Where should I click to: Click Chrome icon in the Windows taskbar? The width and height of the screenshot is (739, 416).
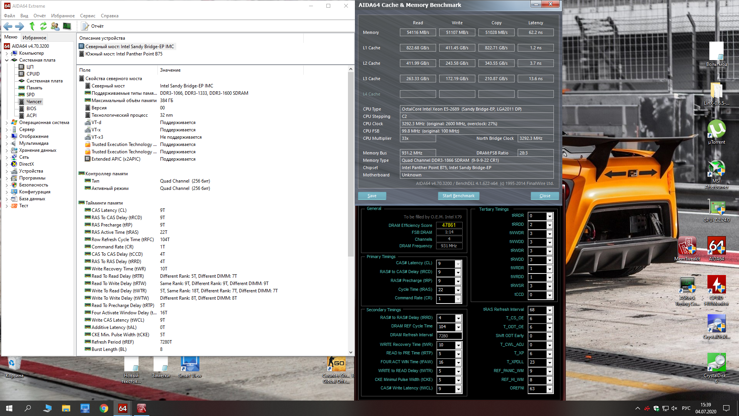point(104,408)
